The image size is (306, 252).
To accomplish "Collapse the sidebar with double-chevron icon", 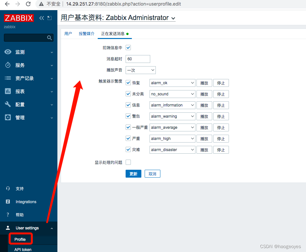I will pyautogui.click(x=42, y=18).
